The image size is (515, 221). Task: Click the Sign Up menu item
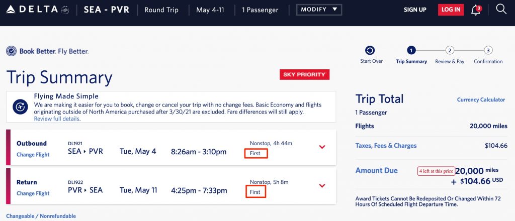(415, 10)
